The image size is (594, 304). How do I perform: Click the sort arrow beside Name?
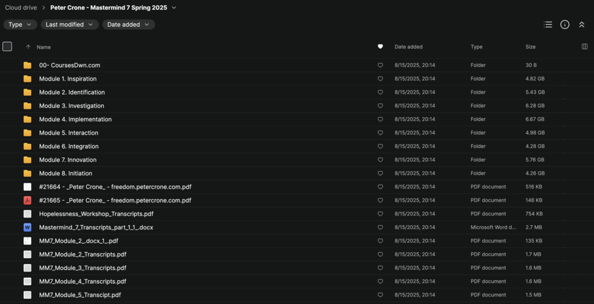click(x=28, y=47)
